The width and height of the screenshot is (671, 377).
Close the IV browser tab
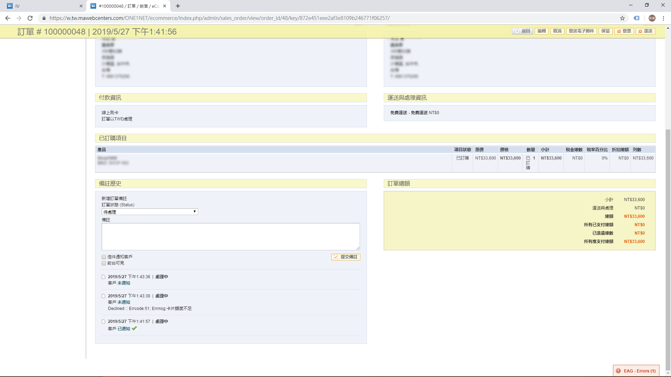tap(81, 6)
